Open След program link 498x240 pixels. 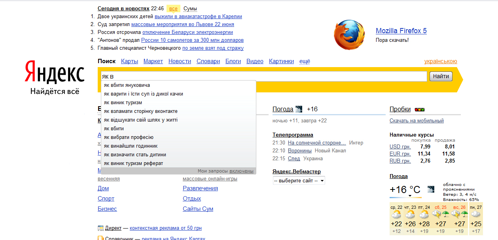(294, 159)
